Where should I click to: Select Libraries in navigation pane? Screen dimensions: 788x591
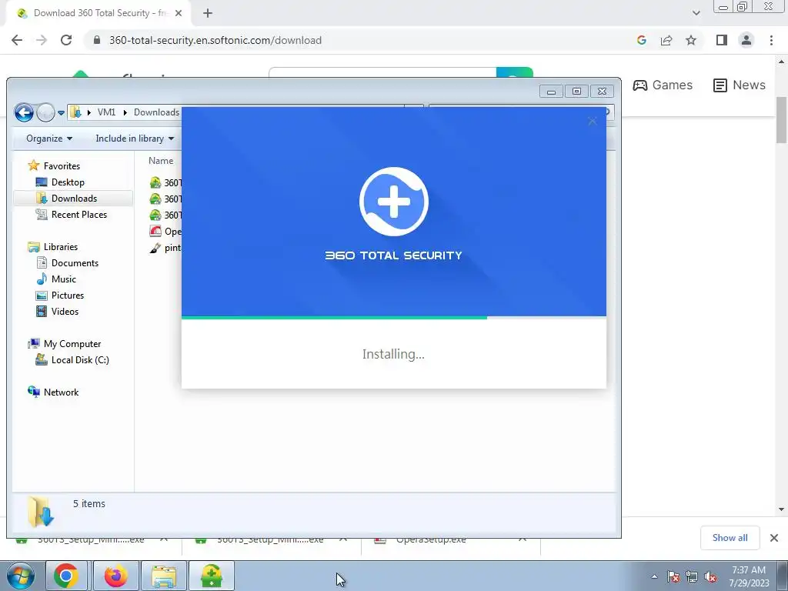click(53, 247)
